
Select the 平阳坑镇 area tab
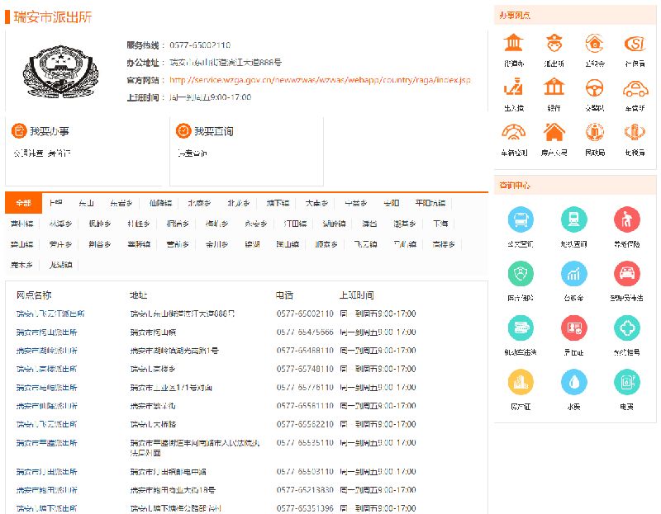click(x=430, y=203)
